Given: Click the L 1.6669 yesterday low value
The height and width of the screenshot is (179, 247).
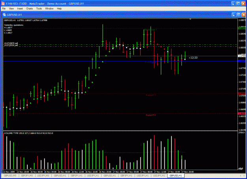Looking at the screenshot, I should click(8, 30).
